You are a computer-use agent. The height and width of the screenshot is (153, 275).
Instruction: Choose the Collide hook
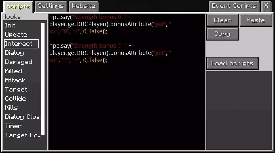click(15, 98)
